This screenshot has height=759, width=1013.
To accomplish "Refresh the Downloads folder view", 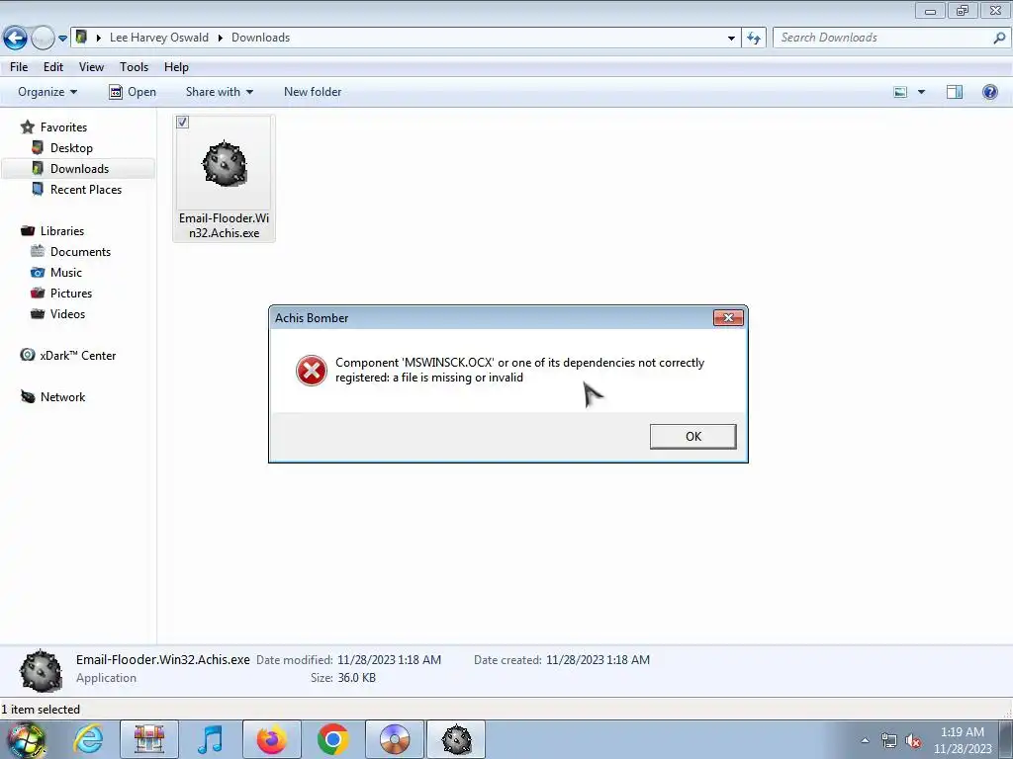I will 754,39.
